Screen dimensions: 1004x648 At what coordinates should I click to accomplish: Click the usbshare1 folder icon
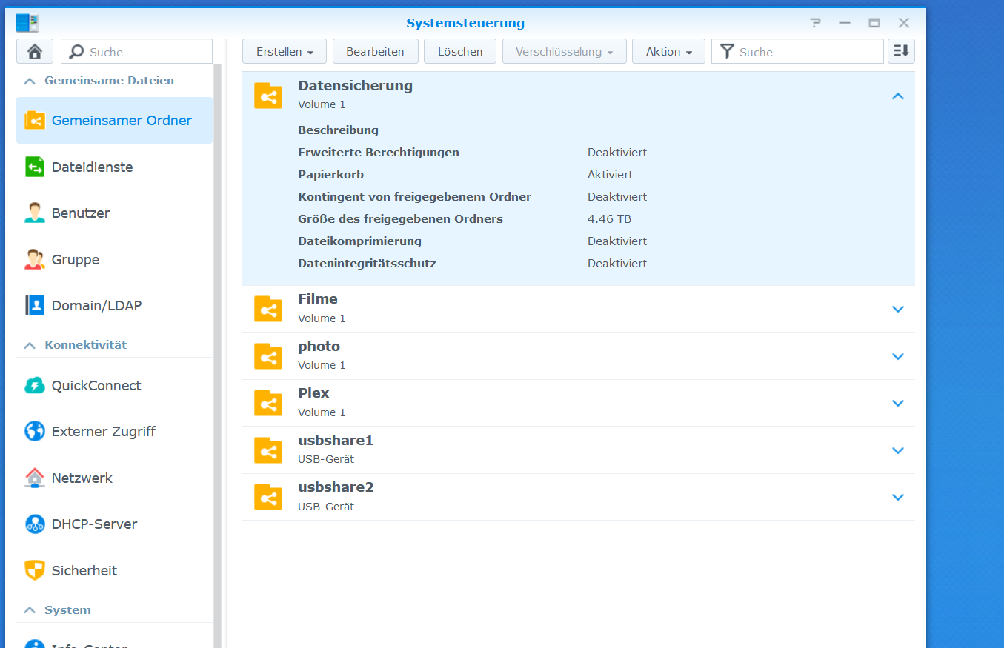pyautogui.click(x=268, y=450)
